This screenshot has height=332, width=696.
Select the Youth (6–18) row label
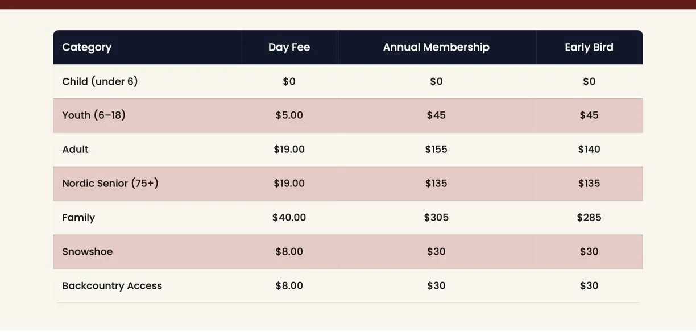[94, 115]
